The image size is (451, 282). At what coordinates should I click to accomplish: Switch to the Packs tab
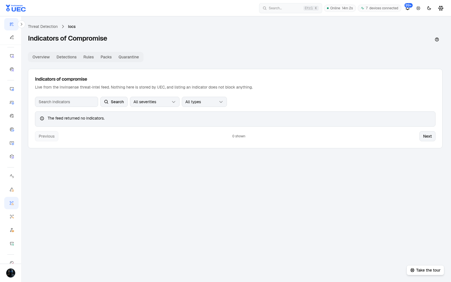click(106, 57)
